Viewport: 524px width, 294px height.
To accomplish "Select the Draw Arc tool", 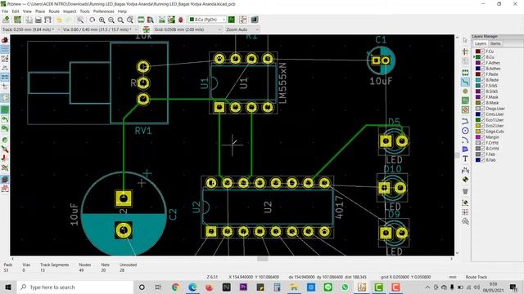I will 465,140.
